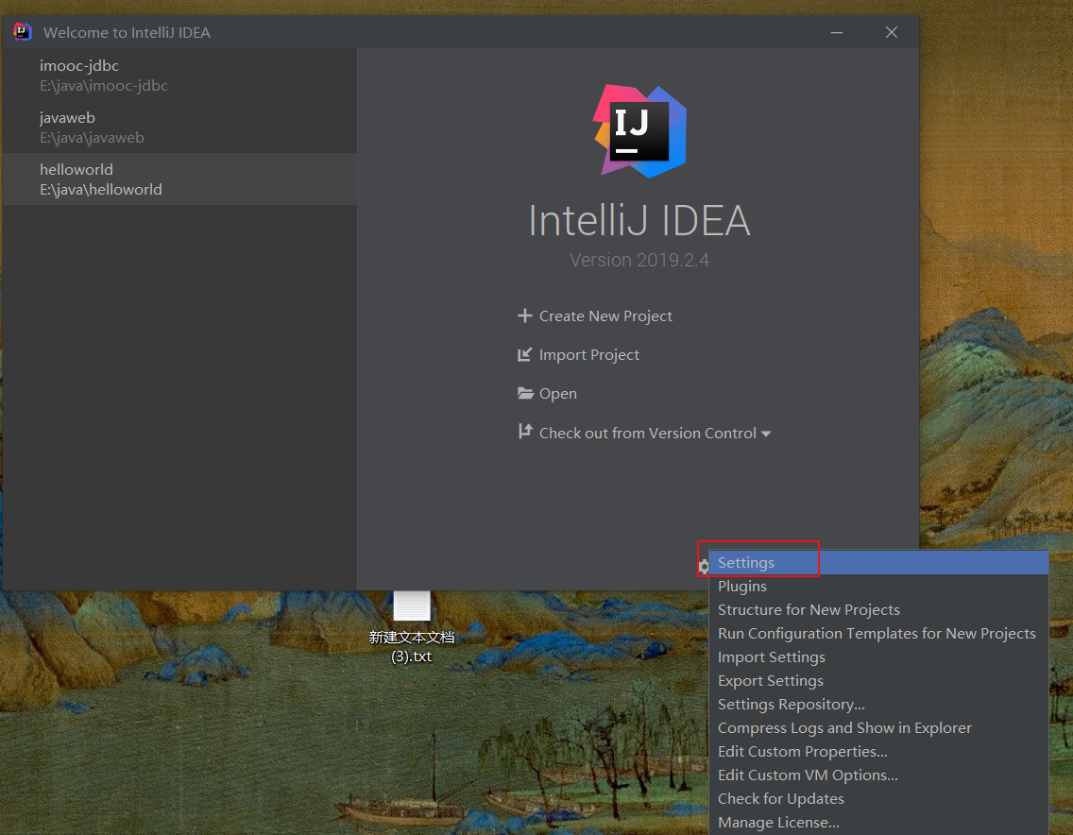Click the E:\java\helloworld path text

tap(100, 190)
